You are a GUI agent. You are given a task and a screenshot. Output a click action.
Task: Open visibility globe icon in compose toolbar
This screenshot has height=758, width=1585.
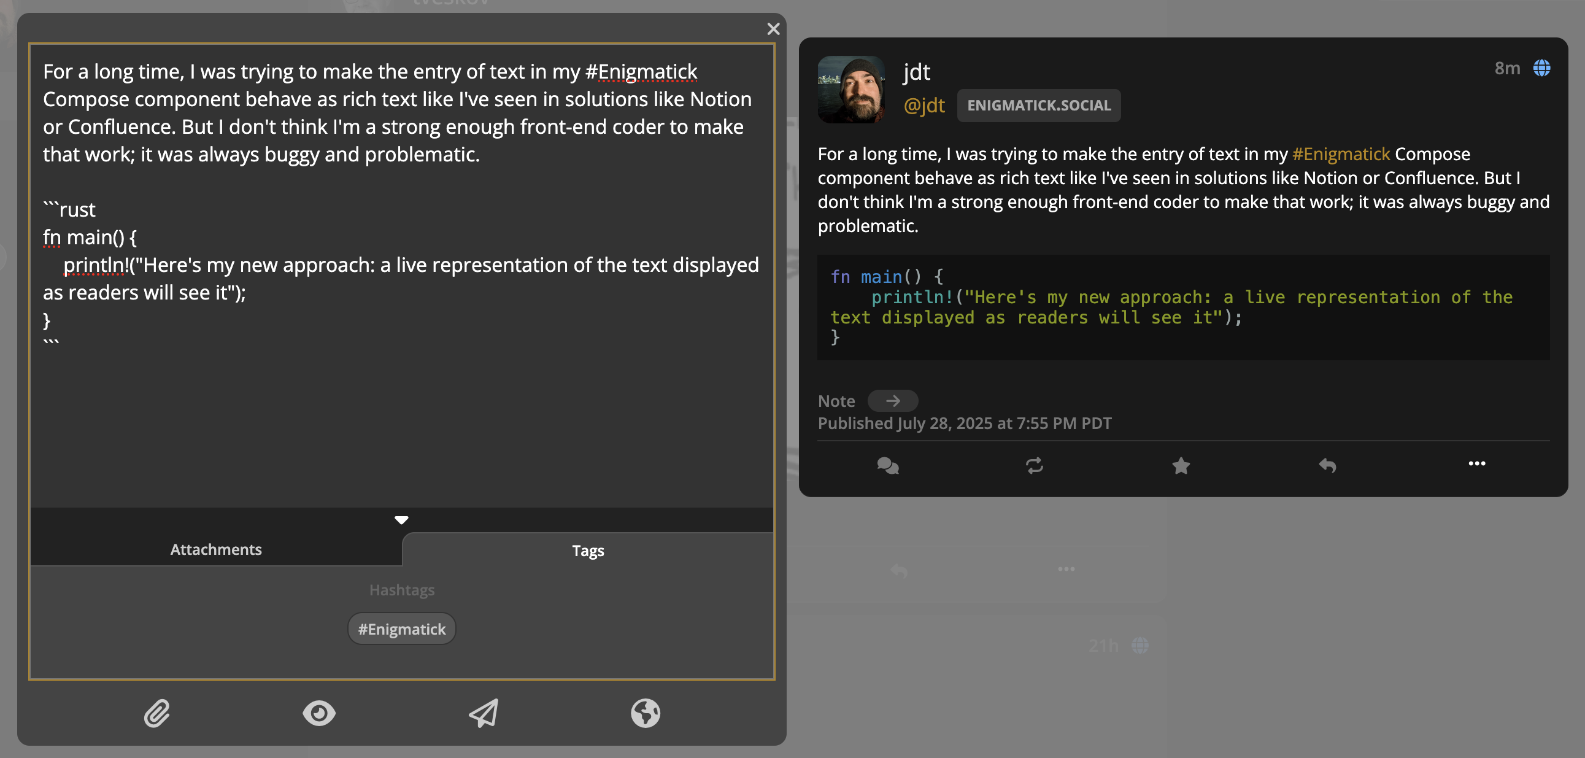click(x=645, y=713)
